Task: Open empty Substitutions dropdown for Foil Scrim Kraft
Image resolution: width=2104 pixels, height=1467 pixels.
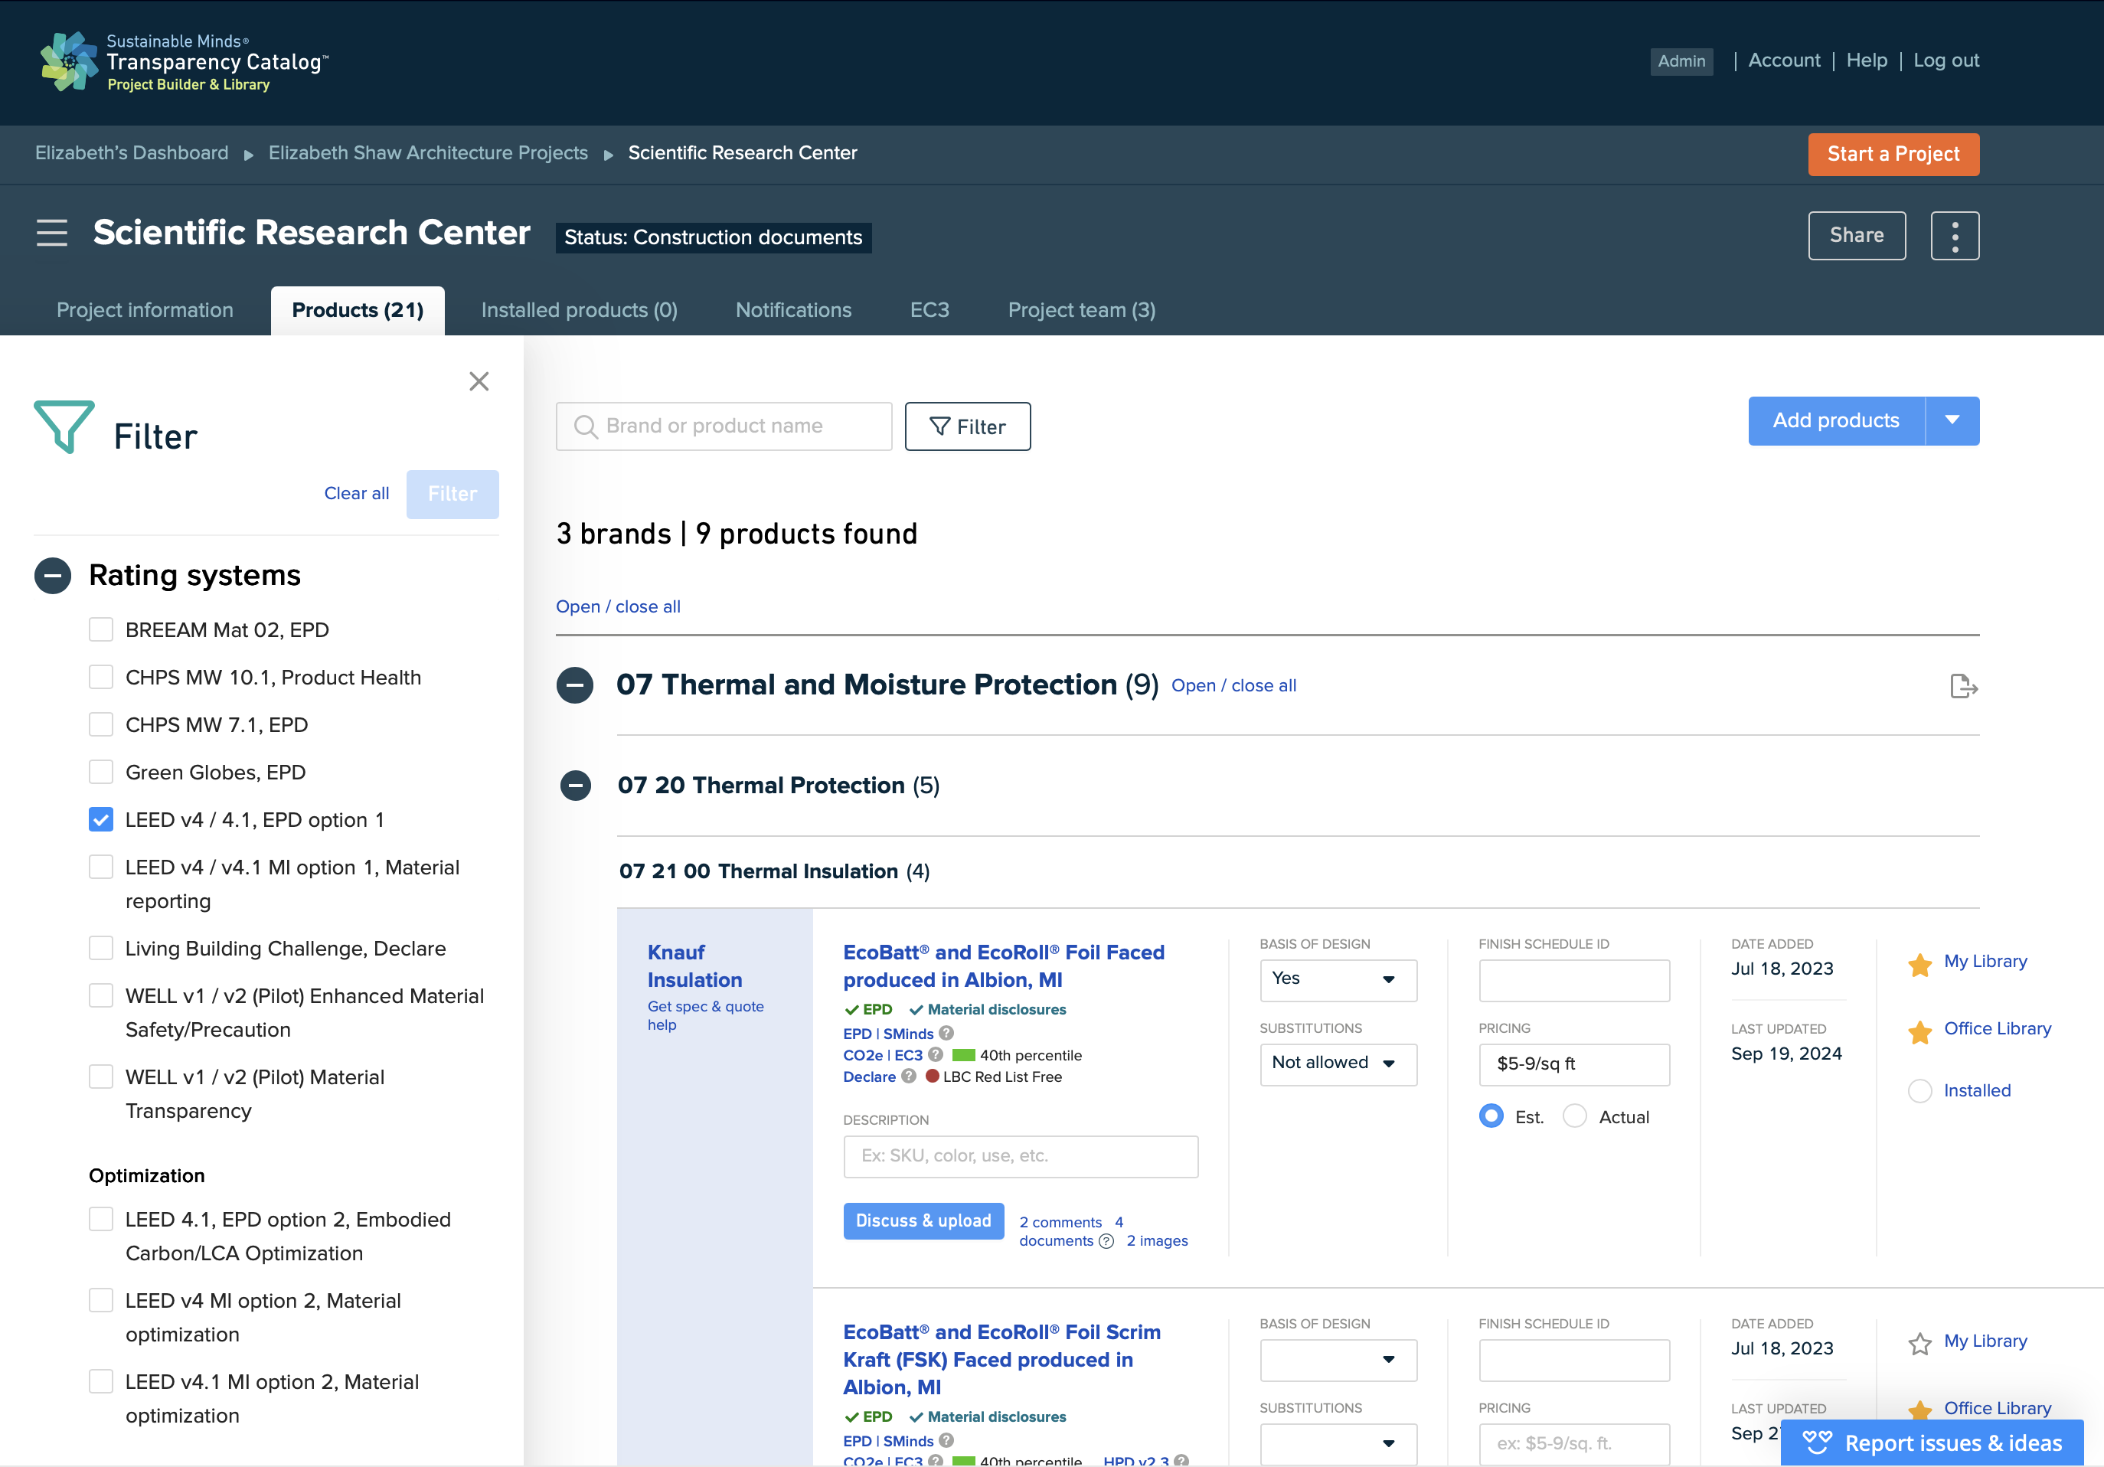Action: coord(1338,1444)
